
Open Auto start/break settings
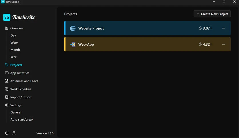(x=22, y=119)
